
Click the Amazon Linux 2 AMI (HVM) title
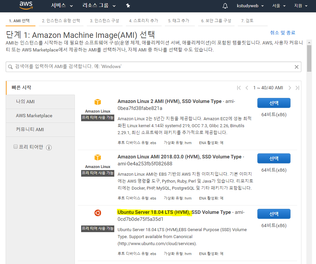click(170, 101)
